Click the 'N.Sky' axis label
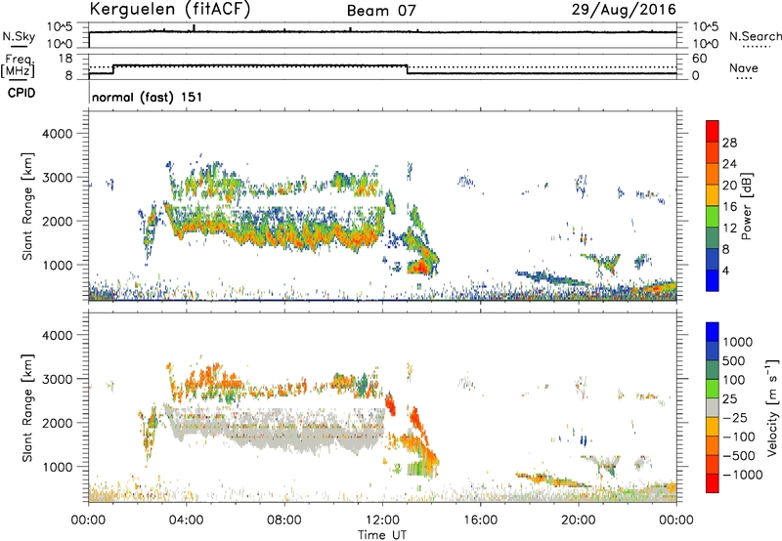This screenshot has width=782, height=541. (19, 36)
